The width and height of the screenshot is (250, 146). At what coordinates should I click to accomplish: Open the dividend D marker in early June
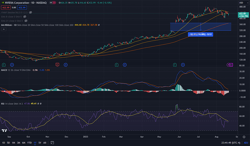pos(183,65)
